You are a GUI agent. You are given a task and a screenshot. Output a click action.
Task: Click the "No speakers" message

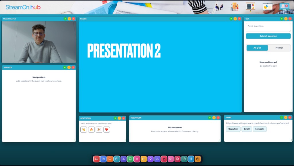39,77
